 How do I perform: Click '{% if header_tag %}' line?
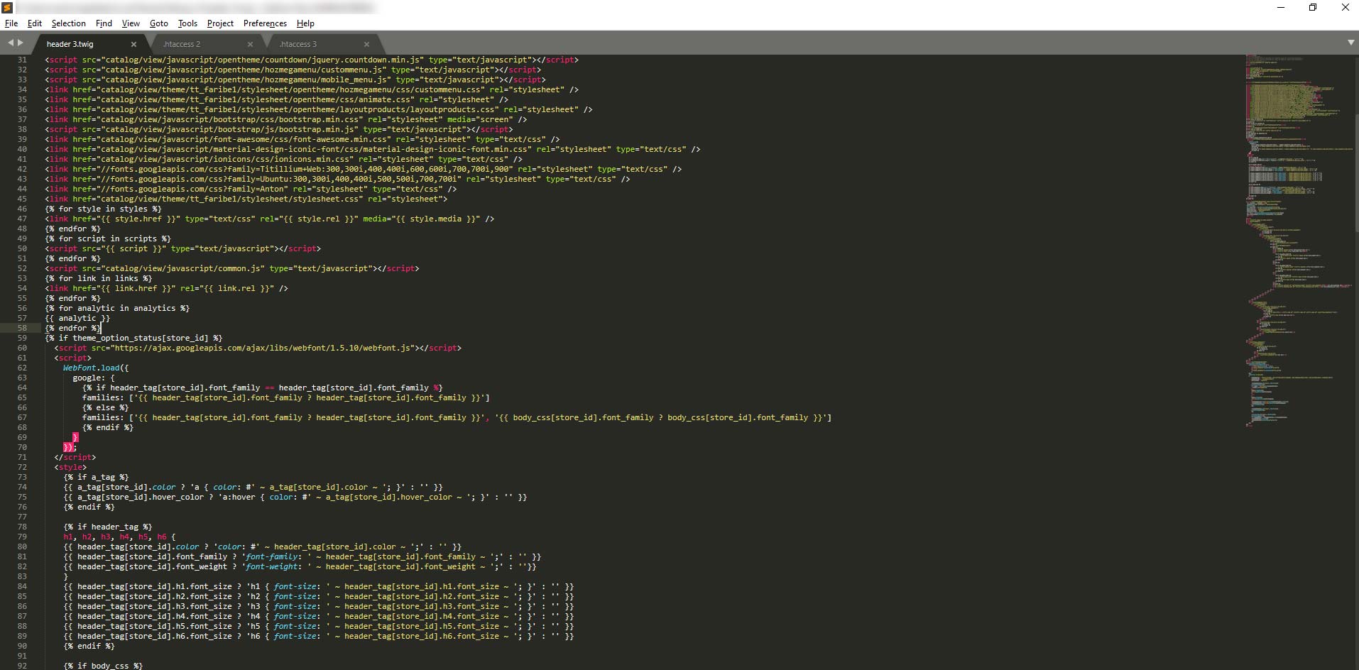tap(108, 527)
